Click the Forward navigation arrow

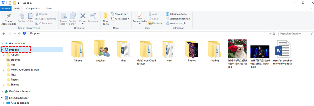(x=10, y=34)
